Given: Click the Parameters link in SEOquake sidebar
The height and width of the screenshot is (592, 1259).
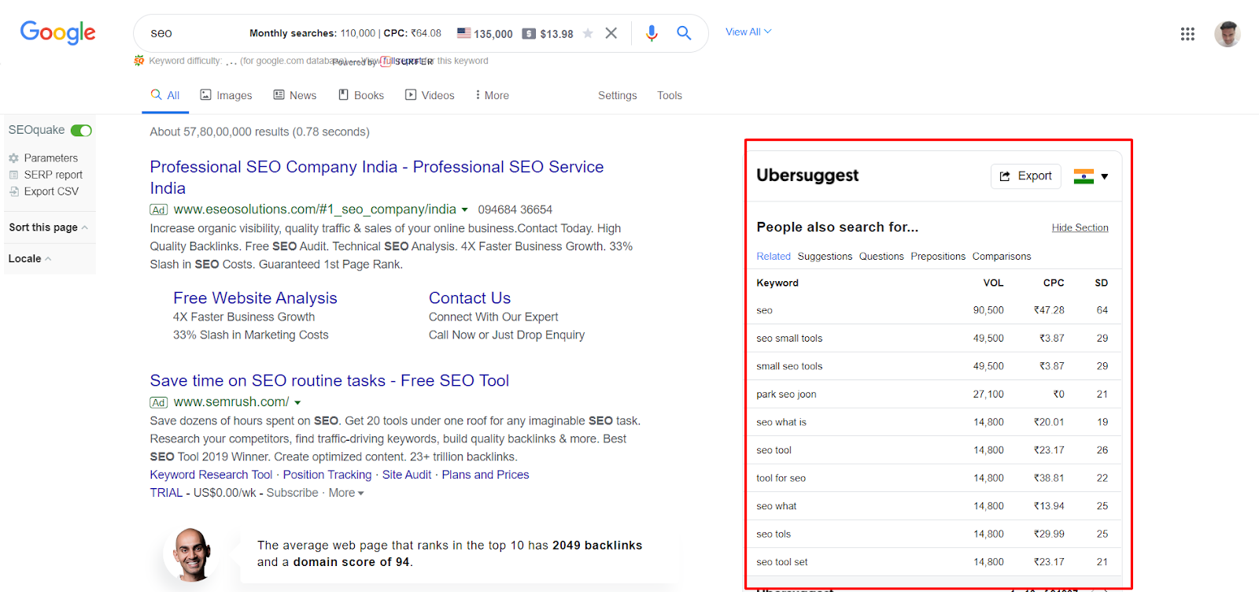Looking at the screenshot, I should click(51, 158).
